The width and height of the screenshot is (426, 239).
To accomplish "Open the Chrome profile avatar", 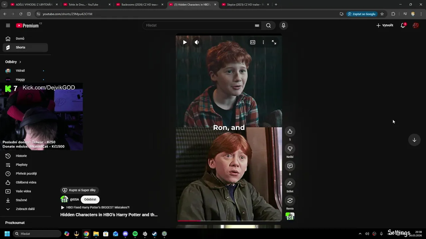I will 413,14.
